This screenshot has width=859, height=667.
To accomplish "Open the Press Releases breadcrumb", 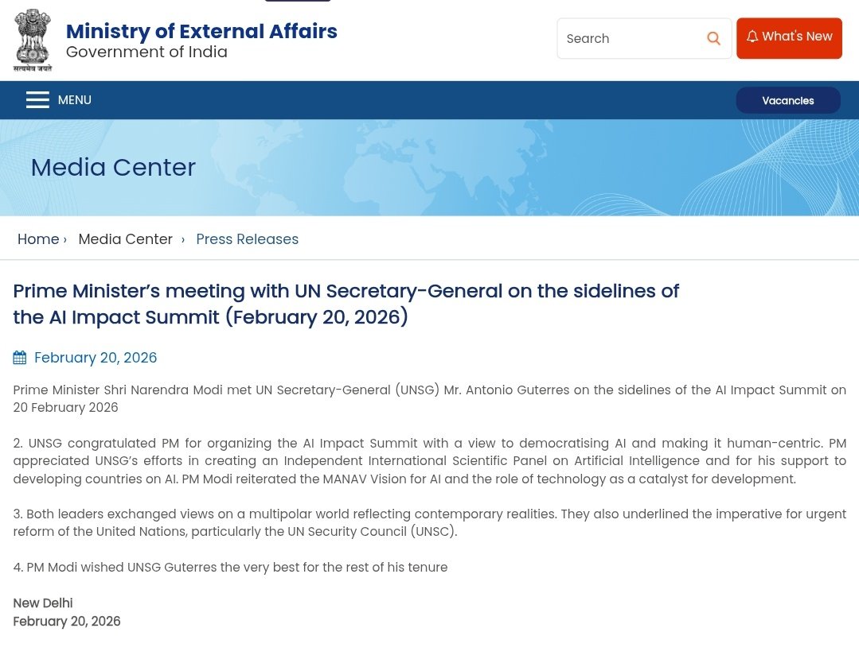I will click(247, 239).
